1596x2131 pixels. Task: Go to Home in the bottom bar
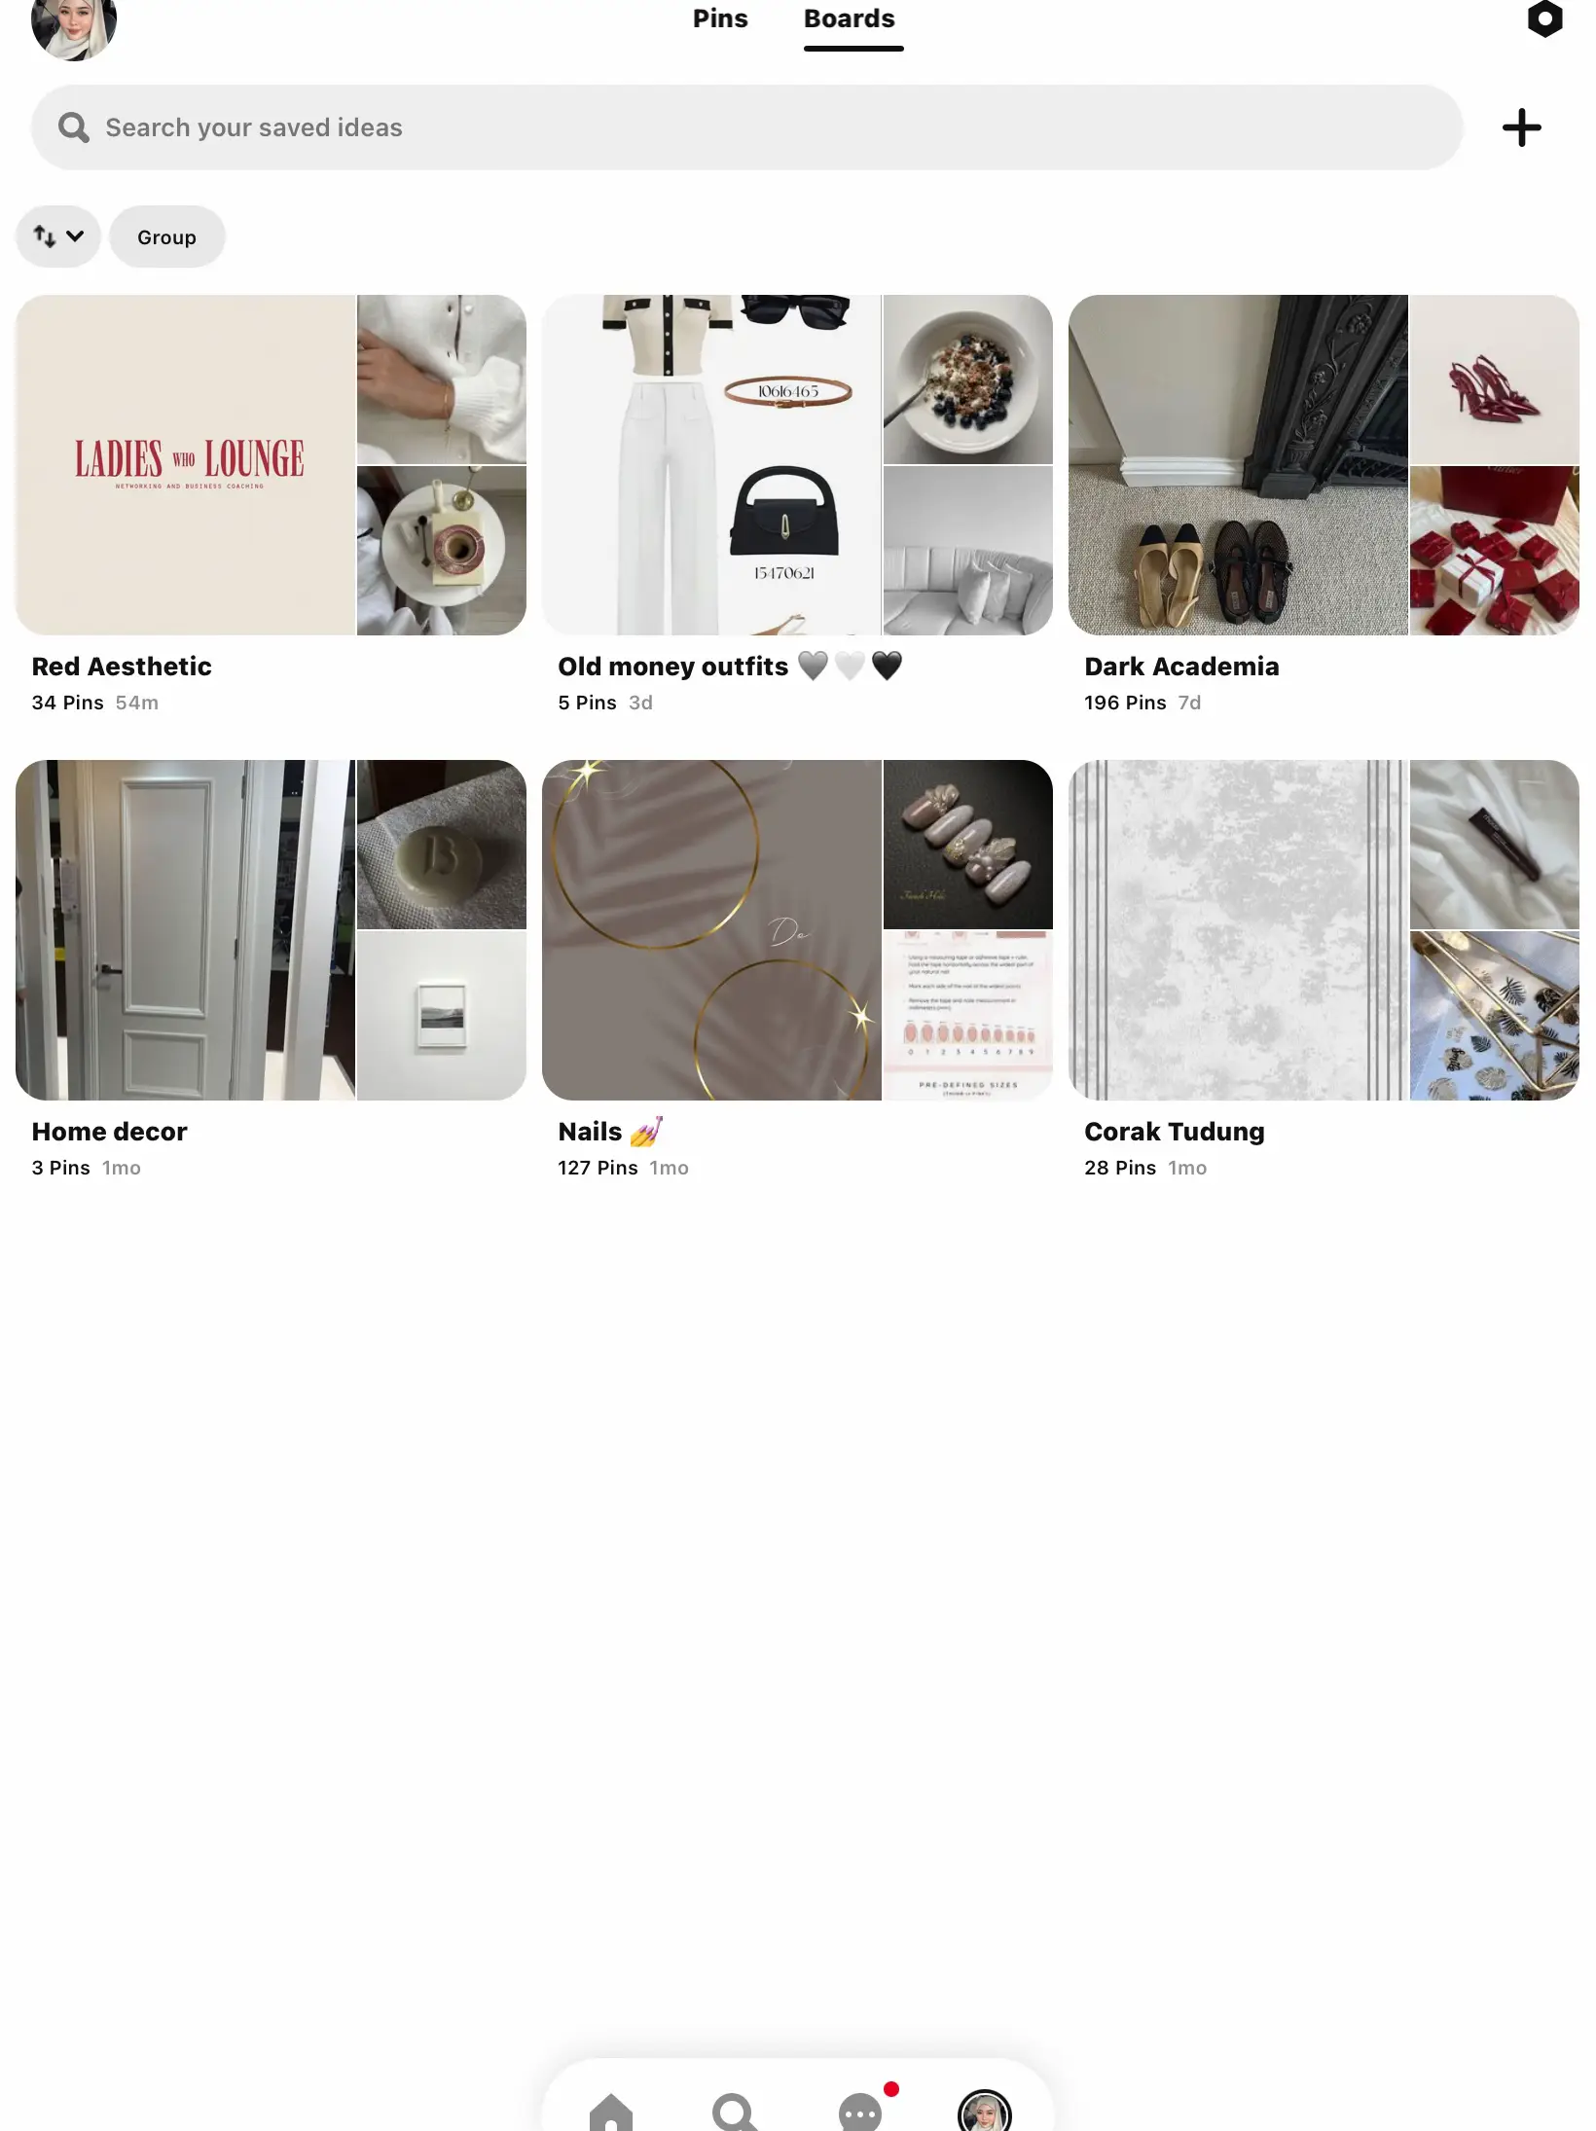pyautogui.click(x=611, y=2112)
